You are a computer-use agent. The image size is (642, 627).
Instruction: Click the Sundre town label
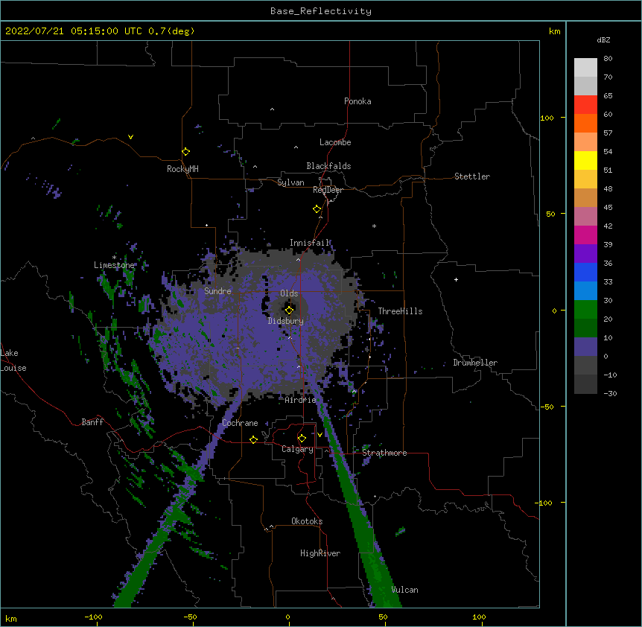217,291
